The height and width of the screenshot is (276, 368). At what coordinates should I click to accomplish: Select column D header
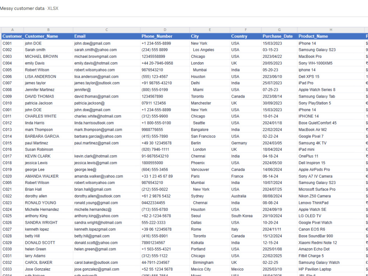point(165,30)
